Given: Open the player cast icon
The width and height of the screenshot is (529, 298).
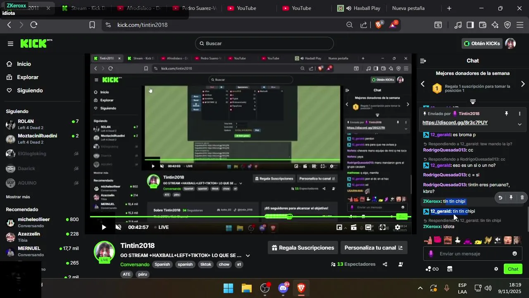Looking at the screenshot, I should (x=354, y=227).
